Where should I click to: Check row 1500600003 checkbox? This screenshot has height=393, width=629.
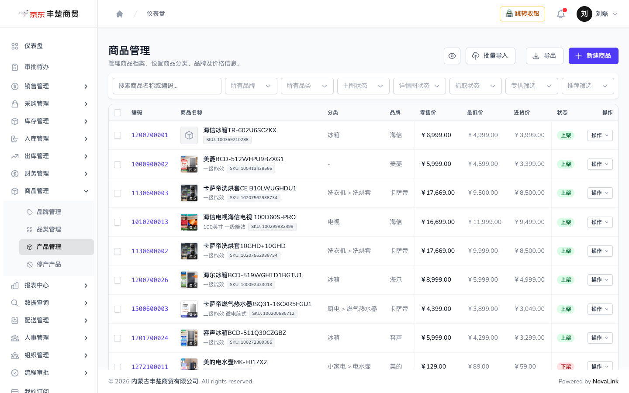tap(118, 309)
